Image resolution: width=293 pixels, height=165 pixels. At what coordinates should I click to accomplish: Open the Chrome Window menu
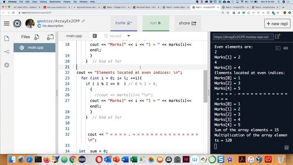(83, 2)
